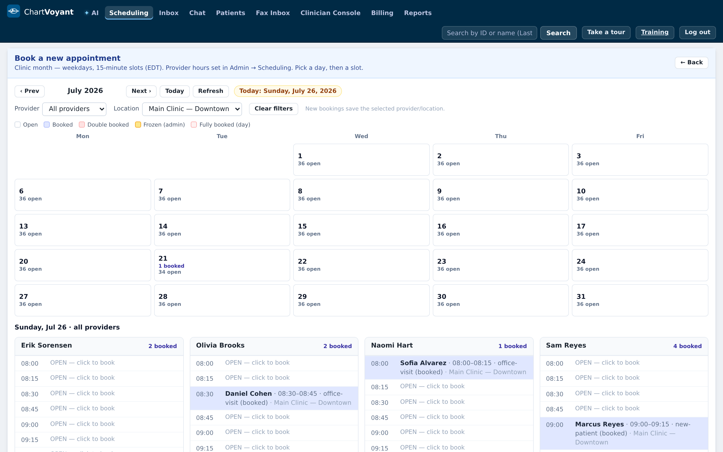Open the Reports tab
Screen dimensions: 723x452
[418, 13]
